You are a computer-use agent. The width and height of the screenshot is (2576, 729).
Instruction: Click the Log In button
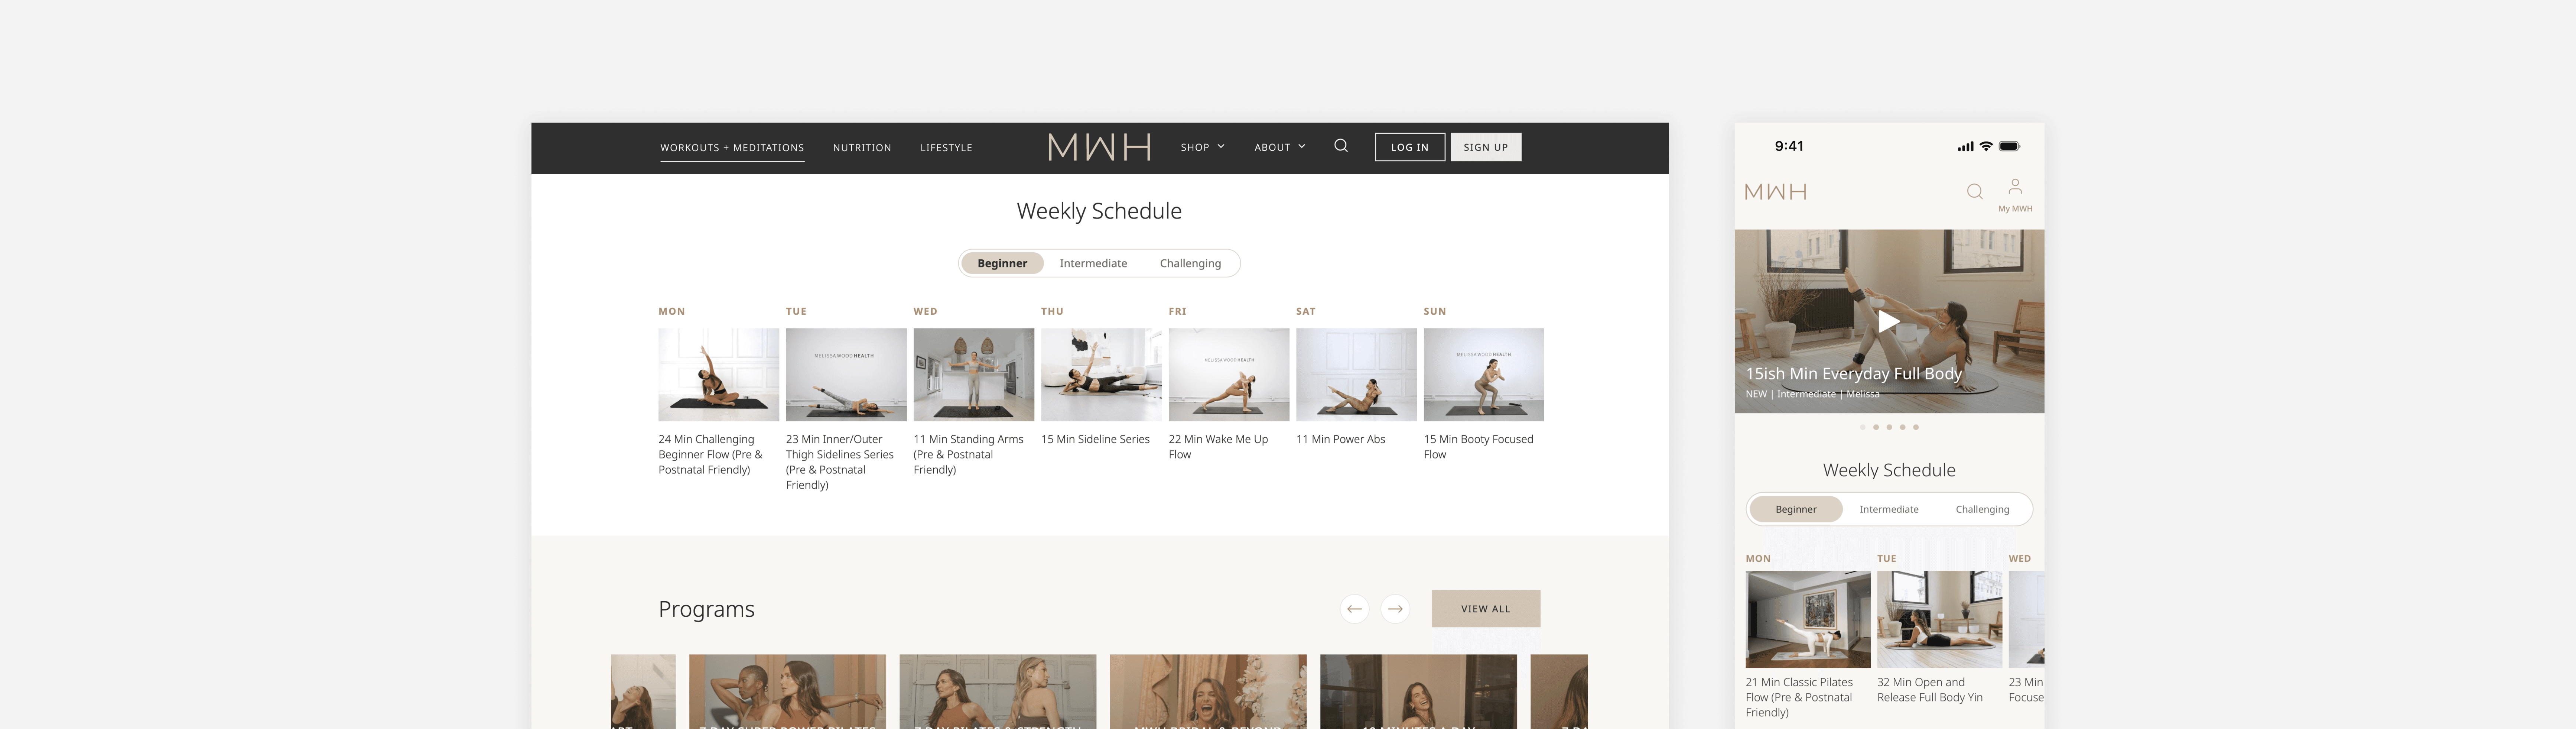(1409, 147)
